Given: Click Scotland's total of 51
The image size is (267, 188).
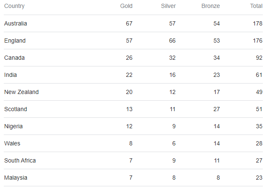Looking at the screenshot, I should (x=259, y=109).
